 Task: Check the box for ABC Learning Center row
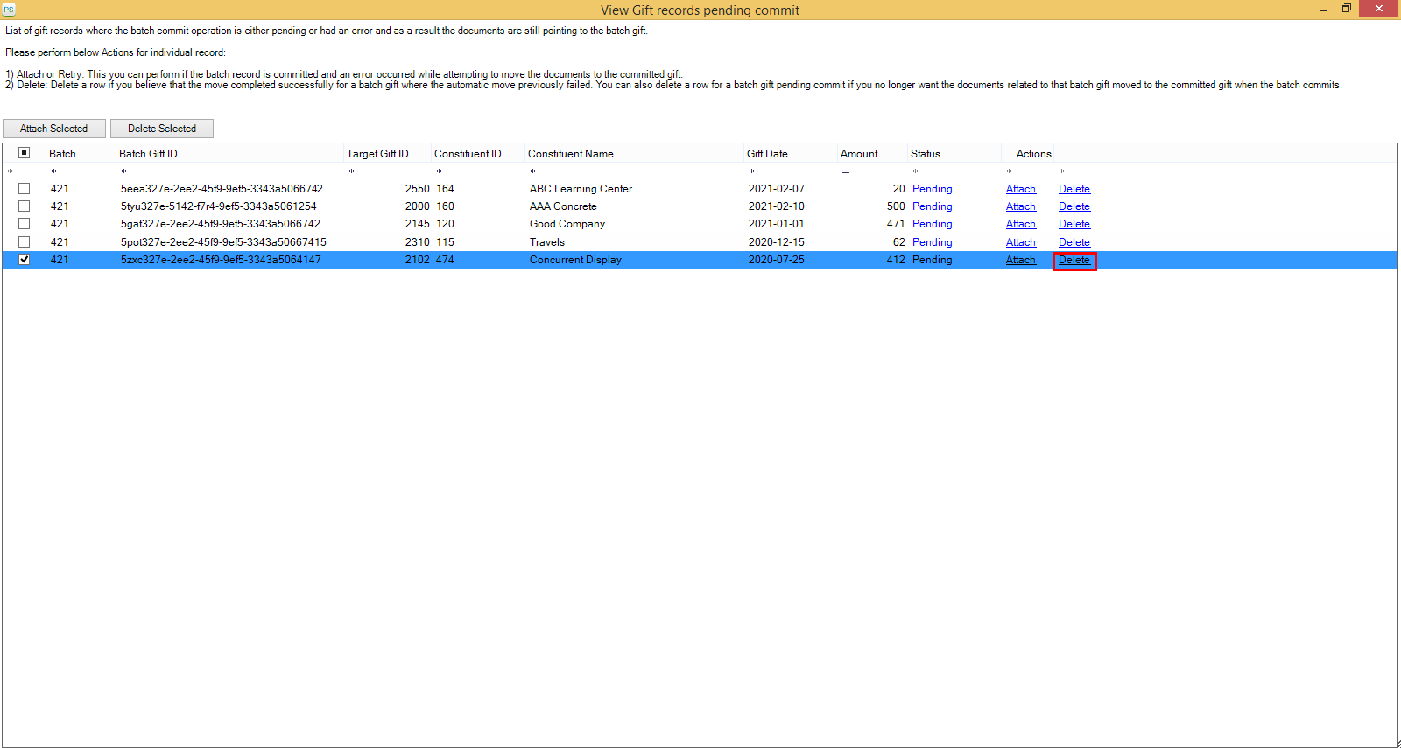(25, 189)
